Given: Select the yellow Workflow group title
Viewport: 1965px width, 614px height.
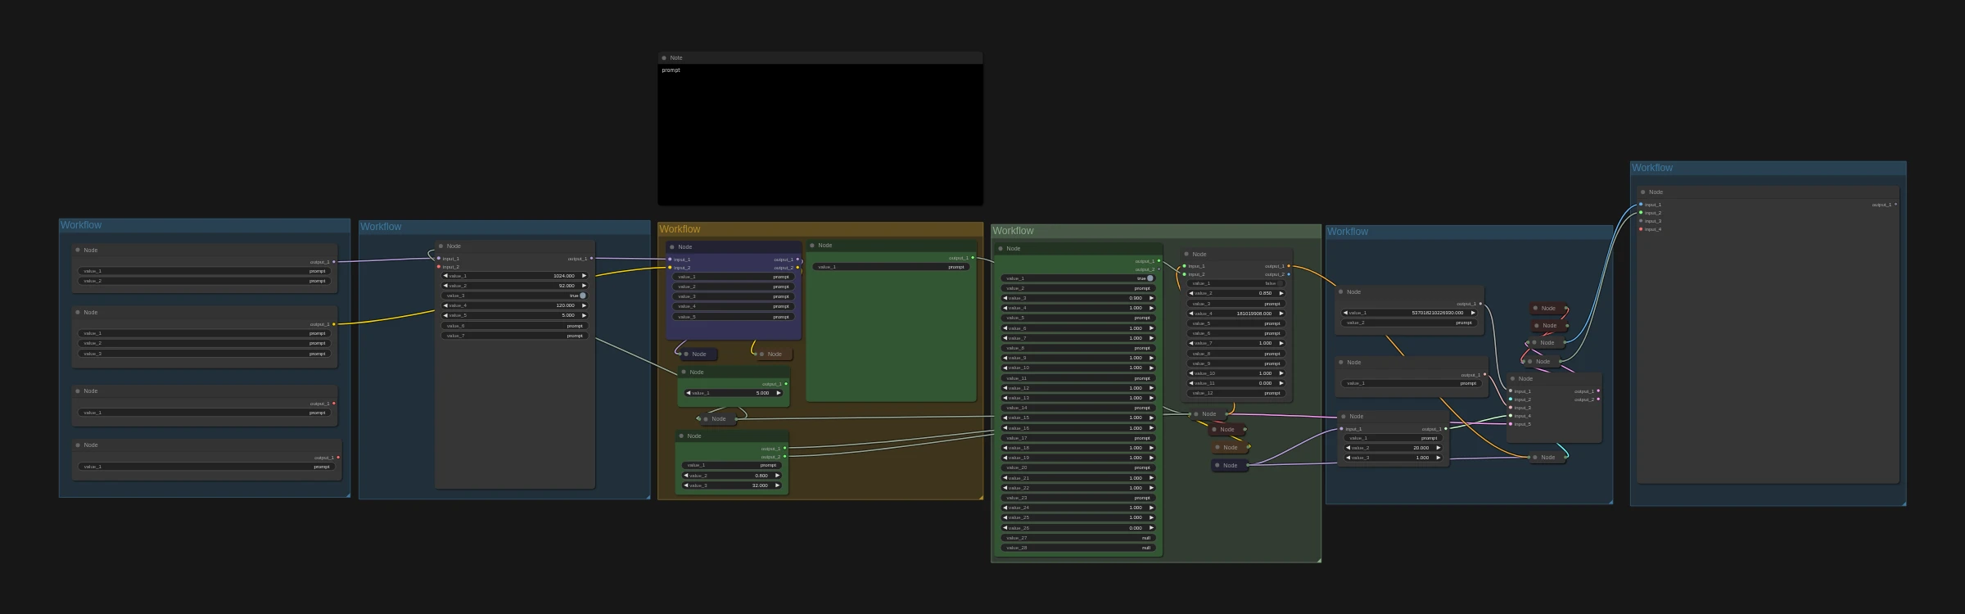Looking at the screenshot, I should point(680,229).
